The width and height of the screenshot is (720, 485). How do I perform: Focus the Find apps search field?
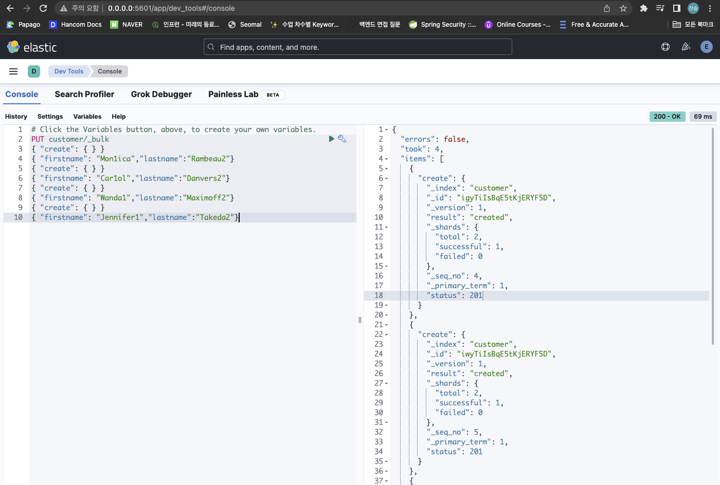(x=358, y=47)
